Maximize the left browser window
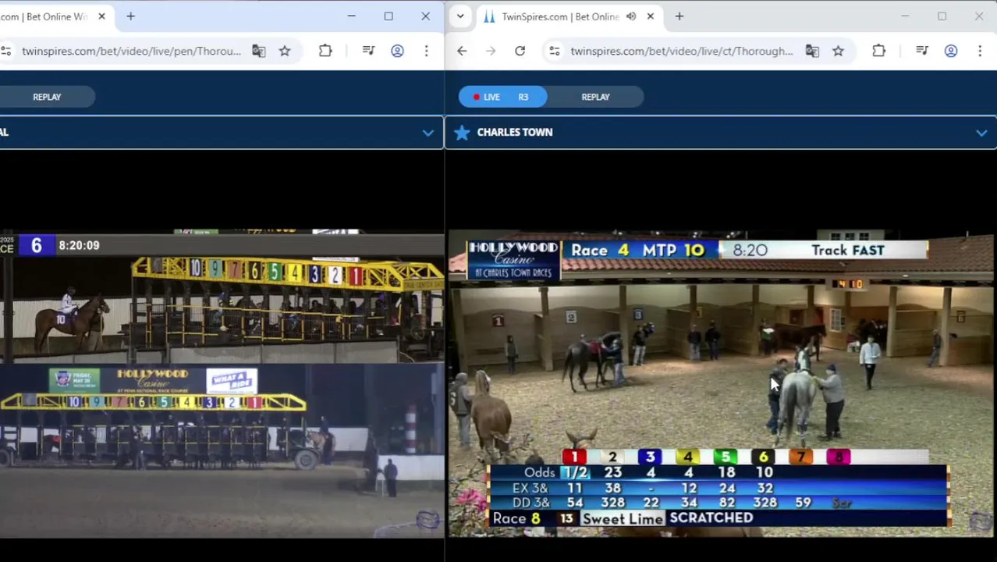997x562 pixels. [x=389, y=16]
